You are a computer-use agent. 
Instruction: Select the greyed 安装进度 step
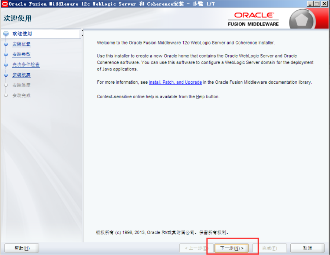pyautogui.click(x=22, y=85)
